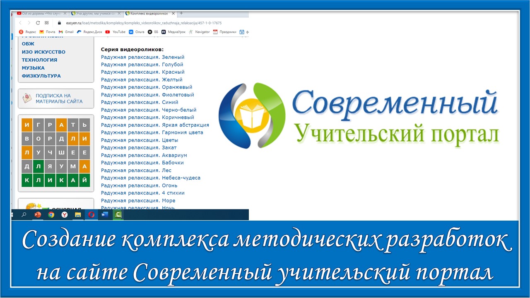Click the padlock site security icon
The image size is (530, 298).
point(59,23)
